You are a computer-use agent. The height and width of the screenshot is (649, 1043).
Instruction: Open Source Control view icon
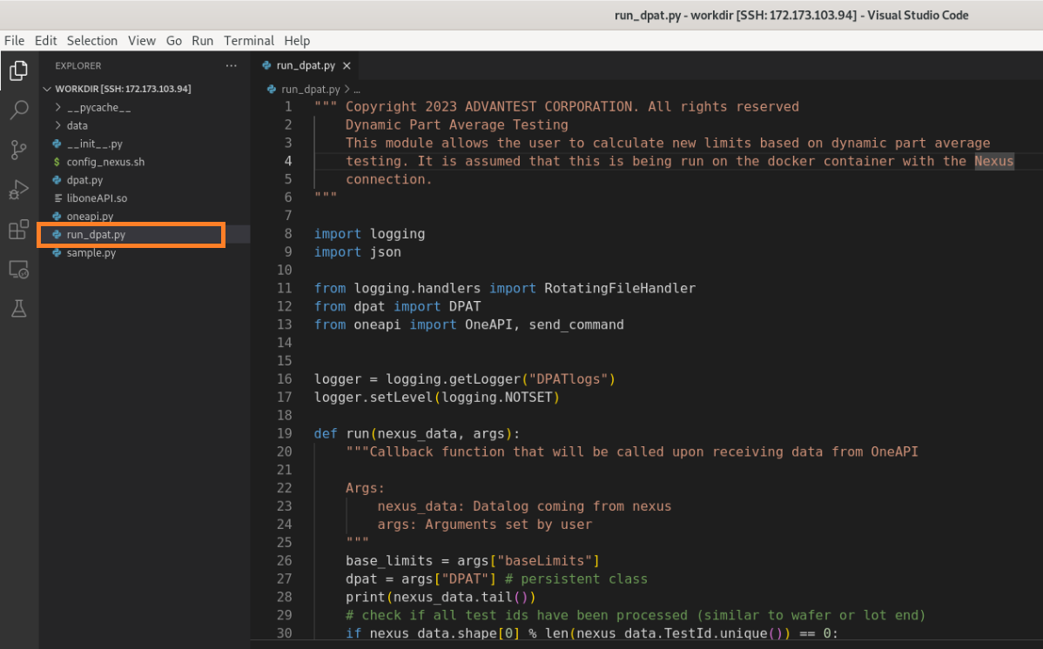click(18, 150)
